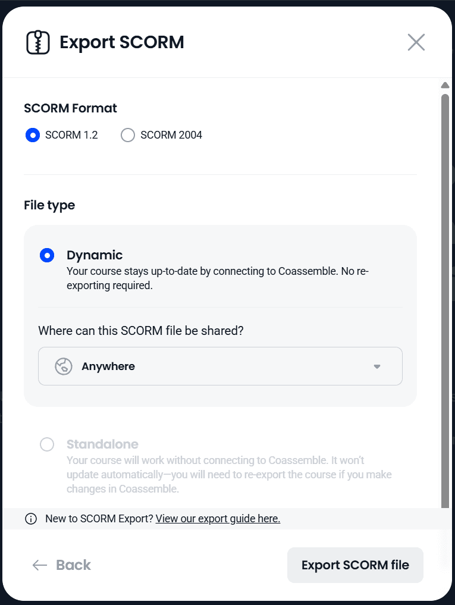The width and height of the screenshot is (455, 605).
Task: Click the dropdown arrow next to Anywhere
Action: (x=376, y=366)
